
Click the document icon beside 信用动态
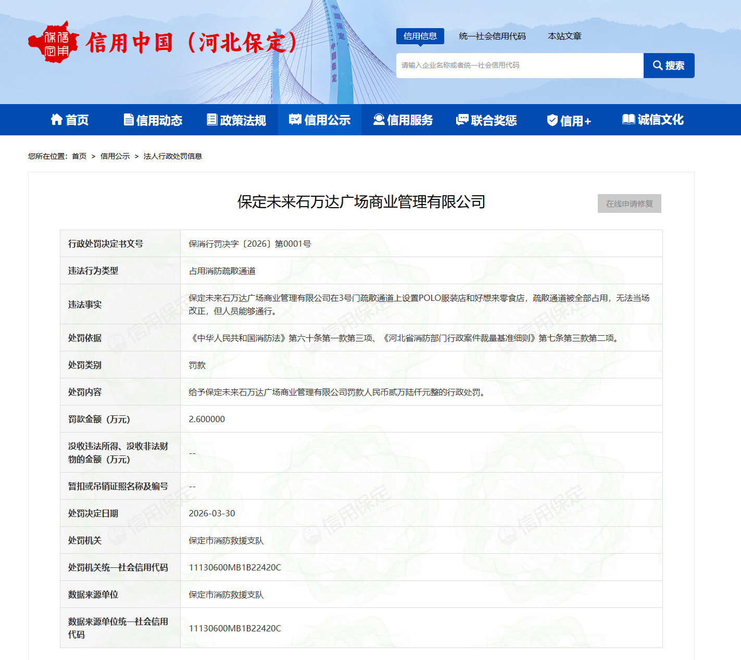click(129, 120)
